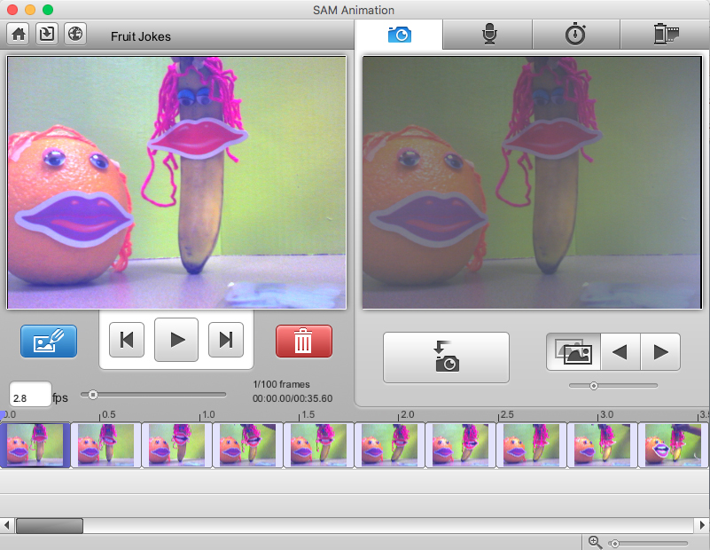Go to the home screen icon
The width and height of the screenshot is (710, 550).
coord(18,34)
